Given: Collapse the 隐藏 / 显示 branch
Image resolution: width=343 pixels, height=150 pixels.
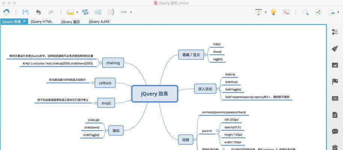Looking at the screenshot, I should click(x=206, y=55).
